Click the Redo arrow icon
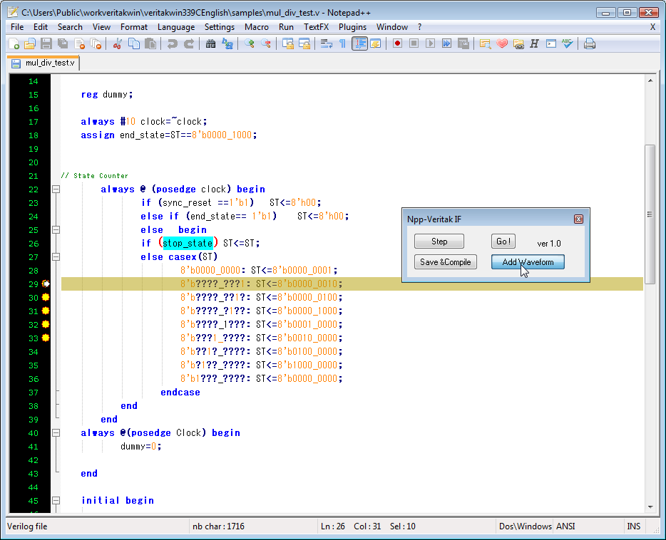Screen dimensions: 666x540 point(188,43)
